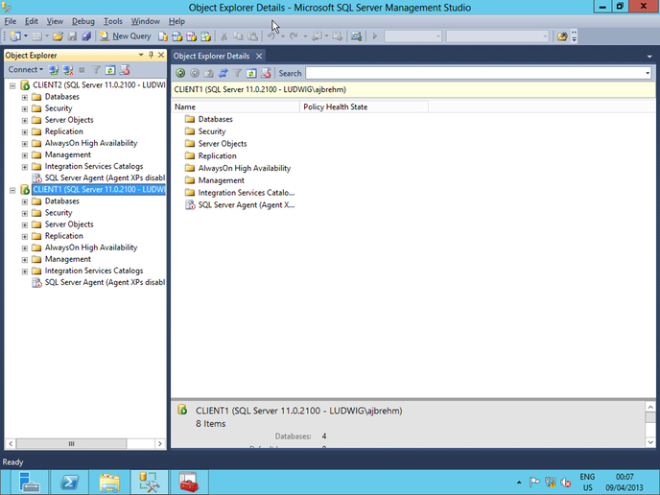Click the Disconnect icon in the Object Explorer toolbar
The image size is (660, 495).
[67, 70]
